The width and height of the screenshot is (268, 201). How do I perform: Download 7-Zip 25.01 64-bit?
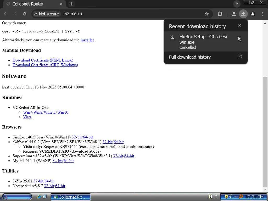[49, 181]
